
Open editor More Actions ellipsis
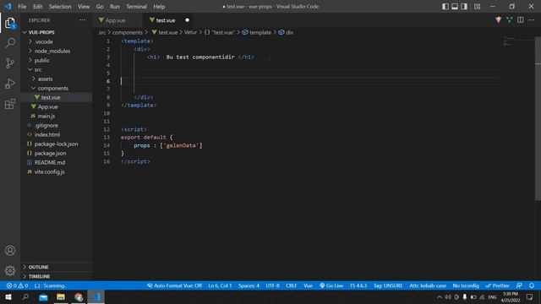coord(532,20)
